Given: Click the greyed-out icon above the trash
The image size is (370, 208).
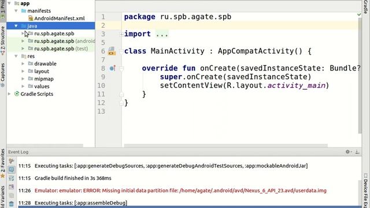Looking at the screenshot, I should 12,195.
